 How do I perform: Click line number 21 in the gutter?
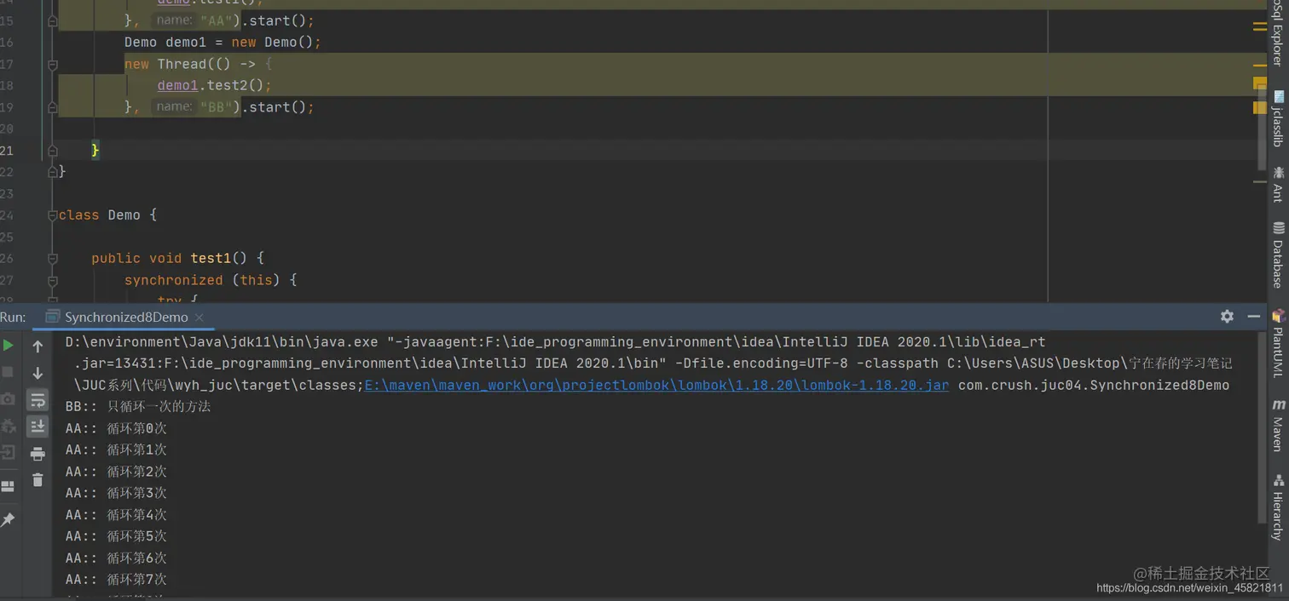(7, 151)
